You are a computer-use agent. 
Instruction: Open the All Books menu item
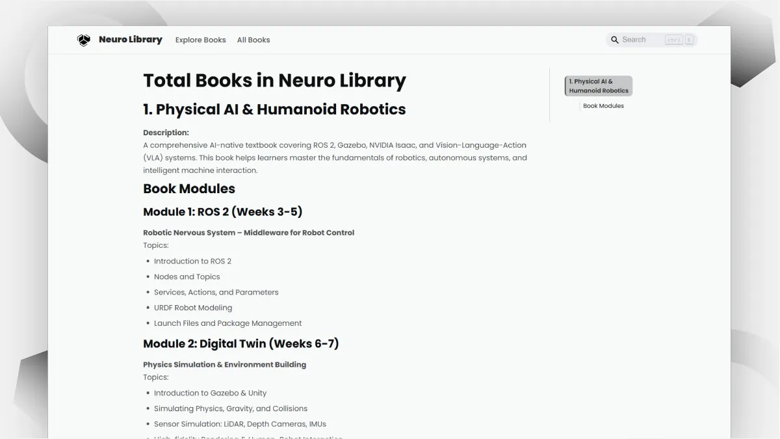[x=253, y=40]
